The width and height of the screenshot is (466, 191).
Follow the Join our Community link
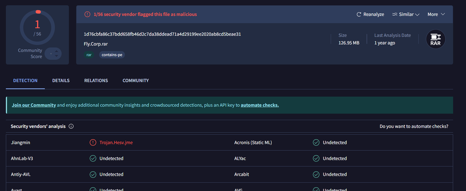34,105
